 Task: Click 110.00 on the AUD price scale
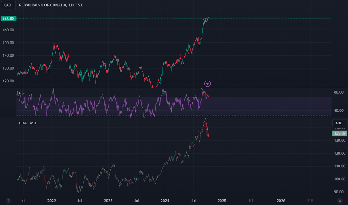coord(340,166)
